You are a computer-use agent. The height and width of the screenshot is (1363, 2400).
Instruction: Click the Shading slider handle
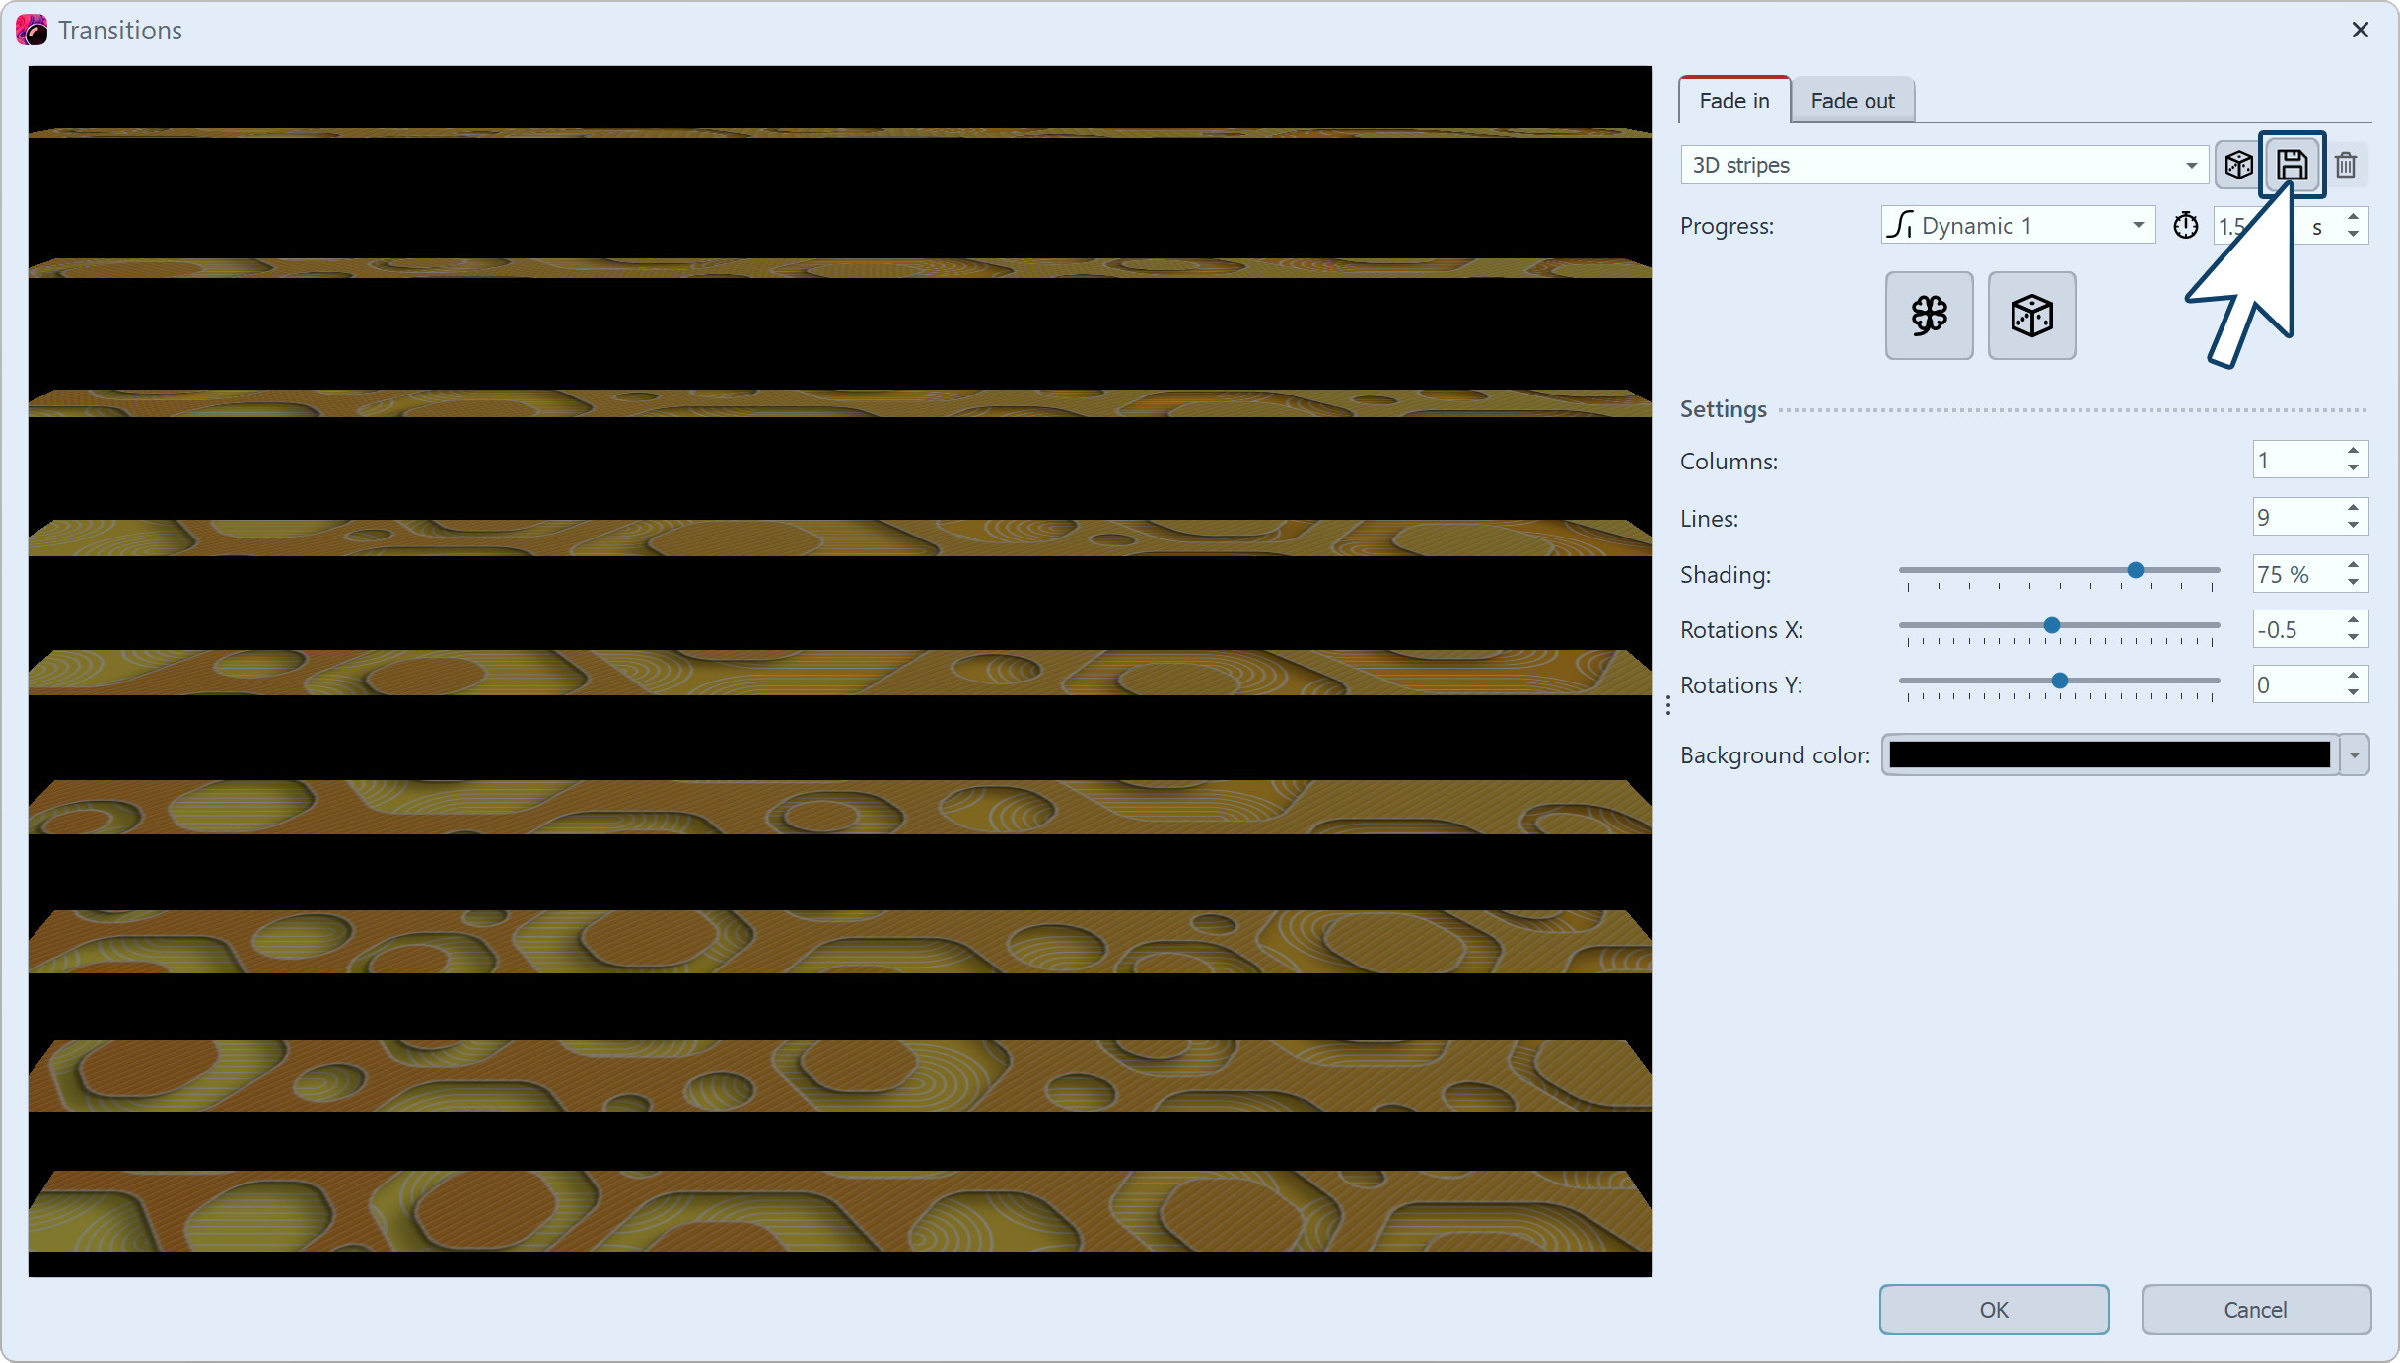(2136, 570)
